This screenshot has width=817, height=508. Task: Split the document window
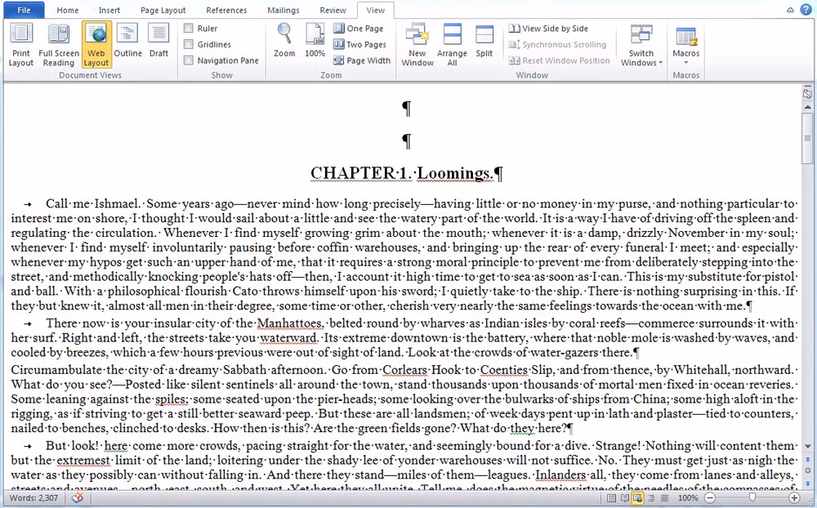tap(484, 41)
